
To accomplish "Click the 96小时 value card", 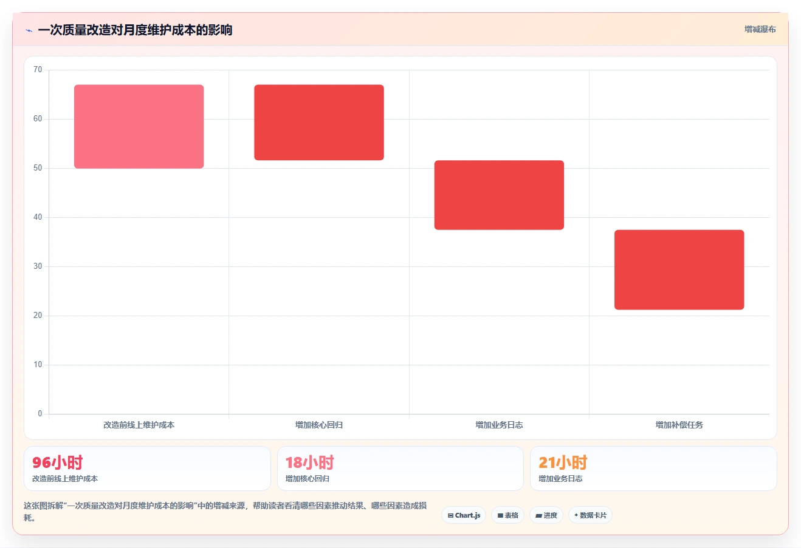I will (147, 469).
